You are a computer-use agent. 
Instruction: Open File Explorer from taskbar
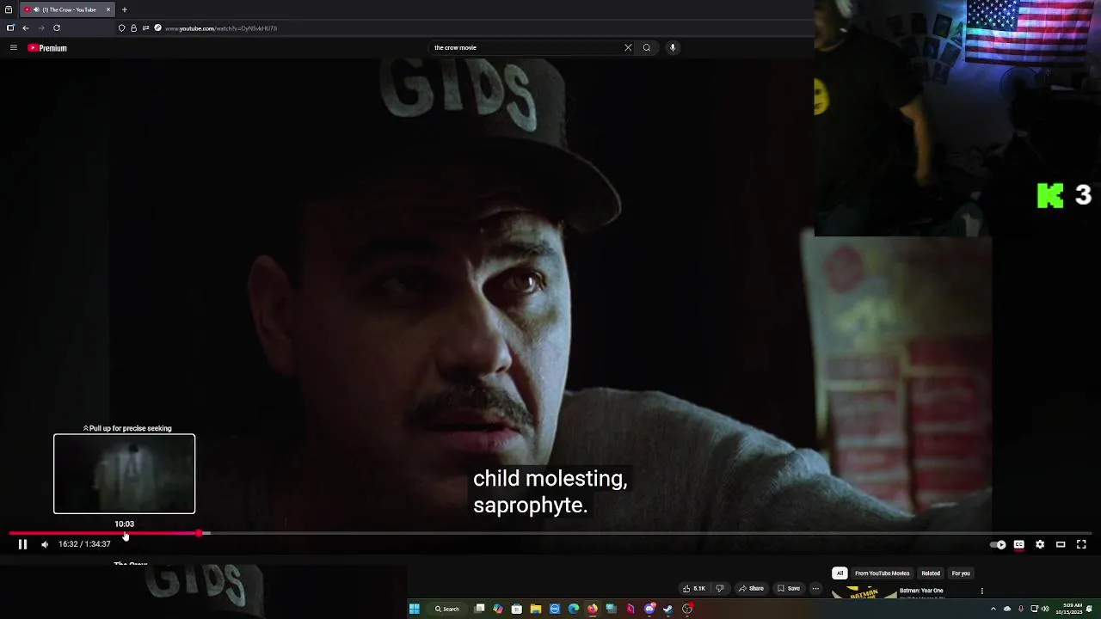(x=535, y=609)
